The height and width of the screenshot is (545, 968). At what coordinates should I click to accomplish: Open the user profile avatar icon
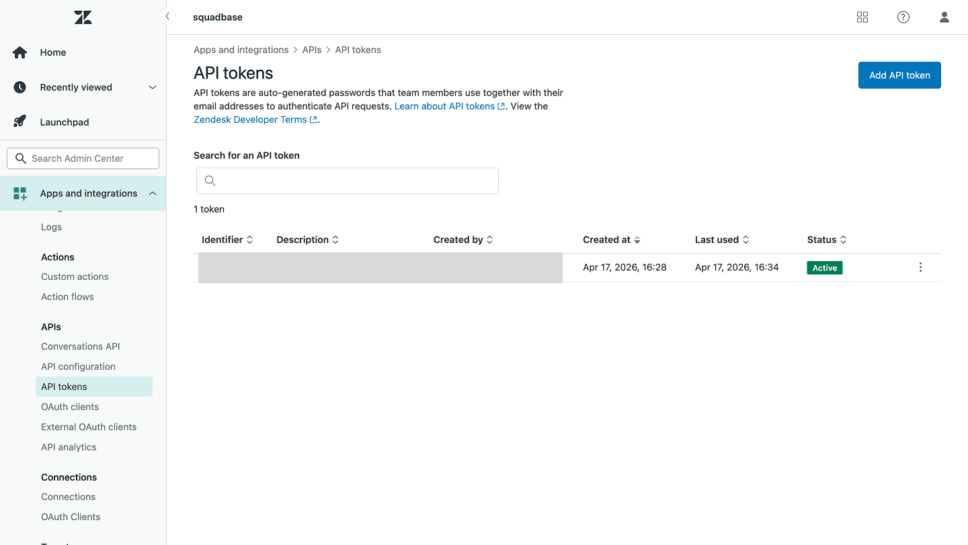coord(944,17)
